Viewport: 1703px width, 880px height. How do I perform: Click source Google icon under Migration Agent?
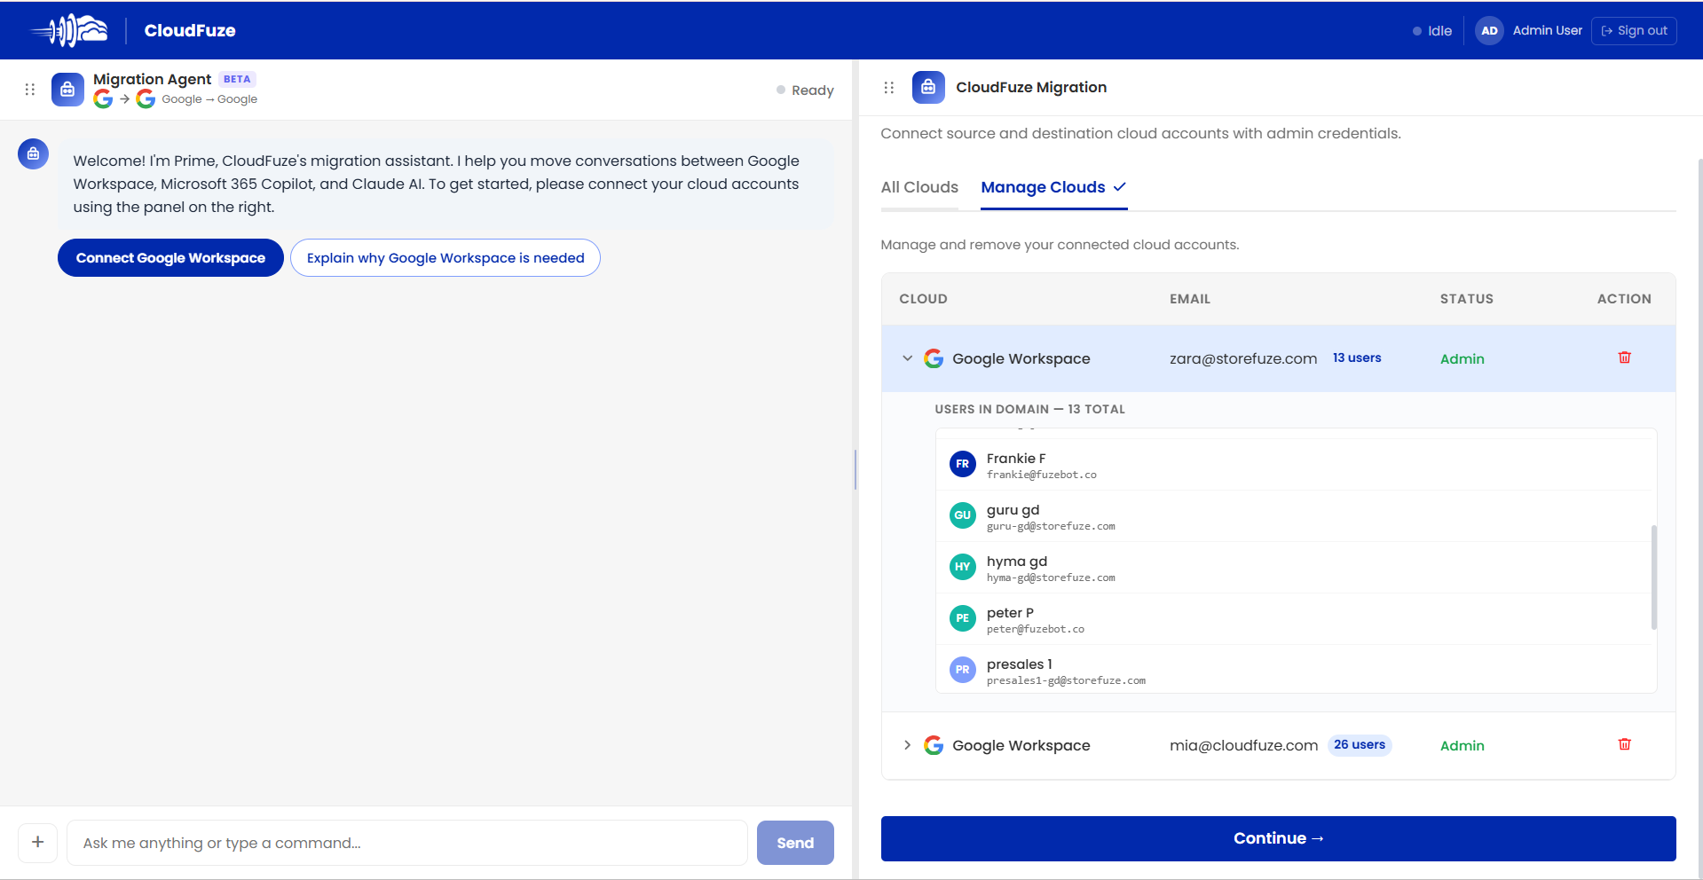tap(103, 99)
